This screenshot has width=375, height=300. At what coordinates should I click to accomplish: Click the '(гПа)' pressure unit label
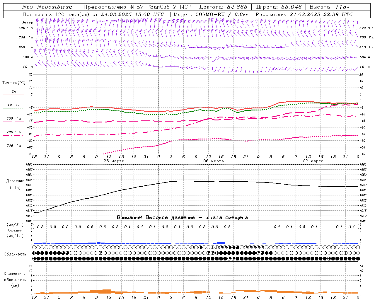coord(15,188)
